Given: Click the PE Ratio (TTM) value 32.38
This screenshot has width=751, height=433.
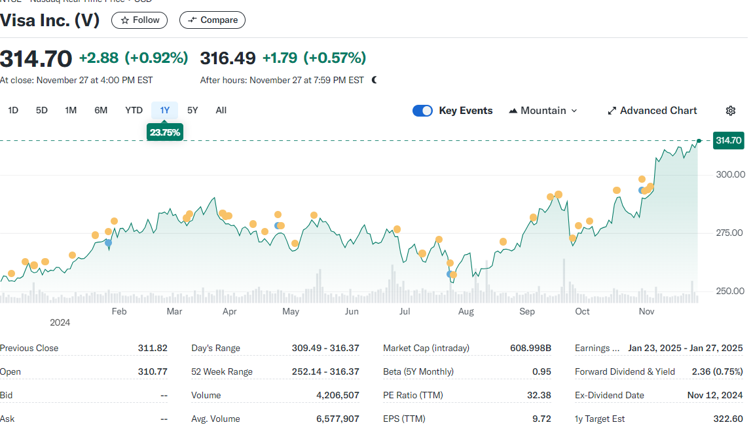Looking at the screenshot, I should (x=539, y=395).
